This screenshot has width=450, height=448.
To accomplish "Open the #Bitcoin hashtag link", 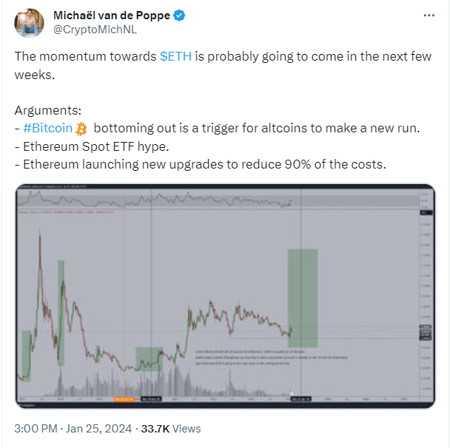I will click(x=47, y=128).
